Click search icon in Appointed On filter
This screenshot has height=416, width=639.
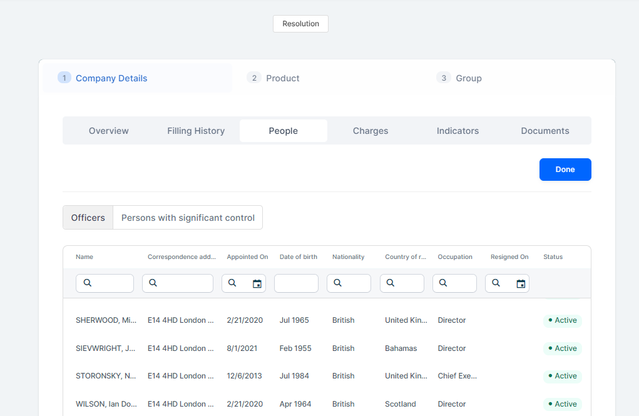coord(232,283)
